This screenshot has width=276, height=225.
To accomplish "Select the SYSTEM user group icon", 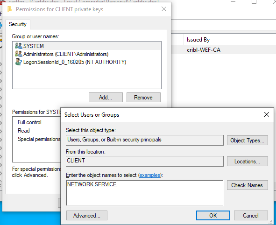I will tap(19, 46).
